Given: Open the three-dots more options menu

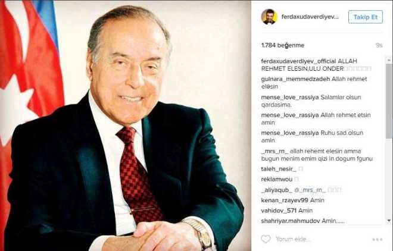Looking at the screenshot, I should point(377,240).
